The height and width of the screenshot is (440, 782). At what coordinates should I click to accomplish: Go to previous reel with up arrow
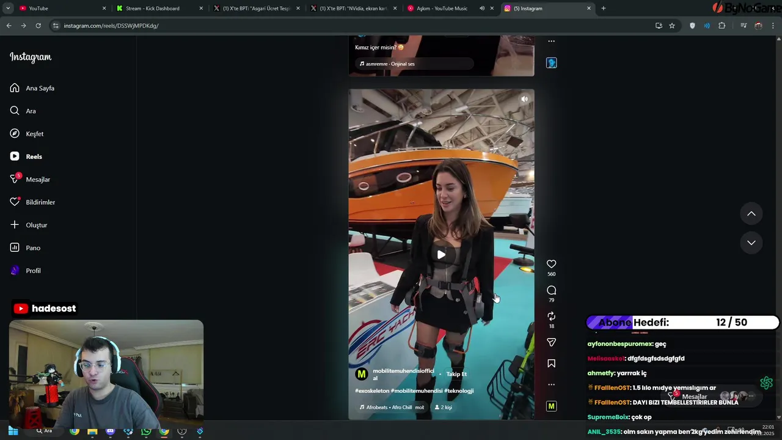(x=751, y=214)
